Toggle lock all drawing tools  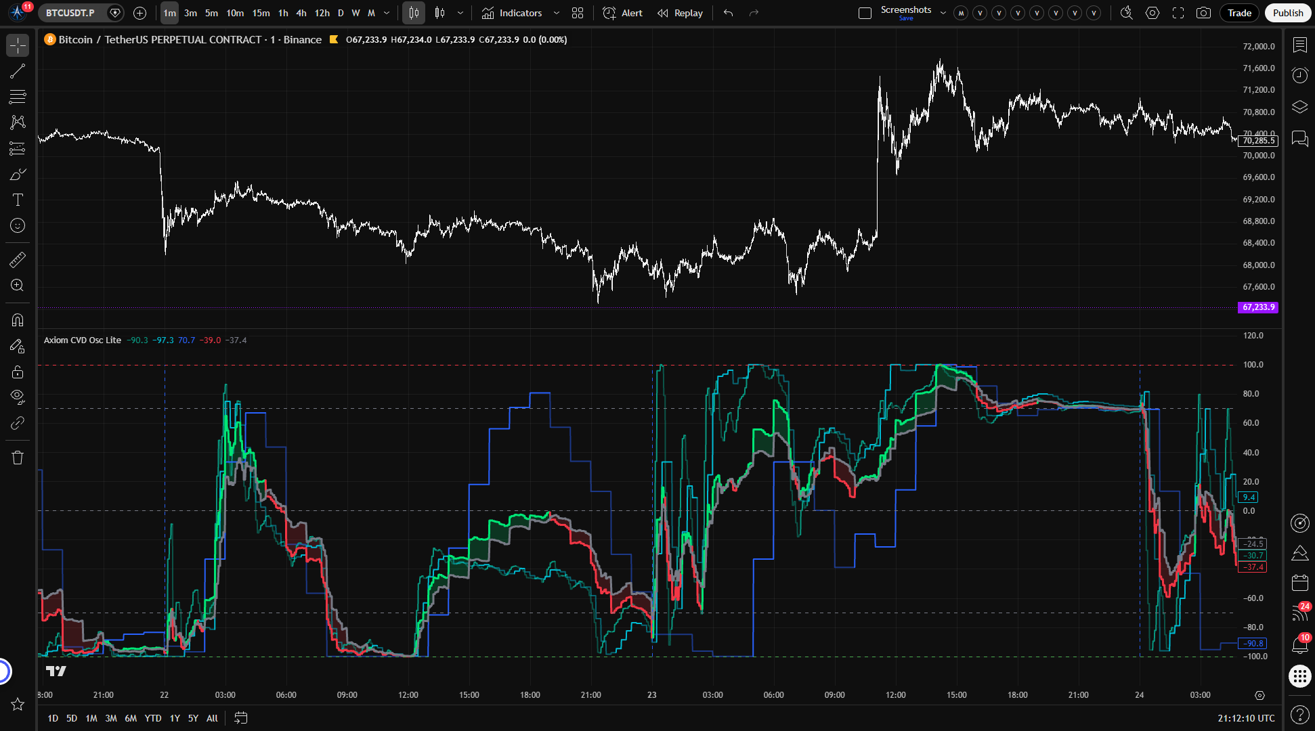[x=18, y=372]
